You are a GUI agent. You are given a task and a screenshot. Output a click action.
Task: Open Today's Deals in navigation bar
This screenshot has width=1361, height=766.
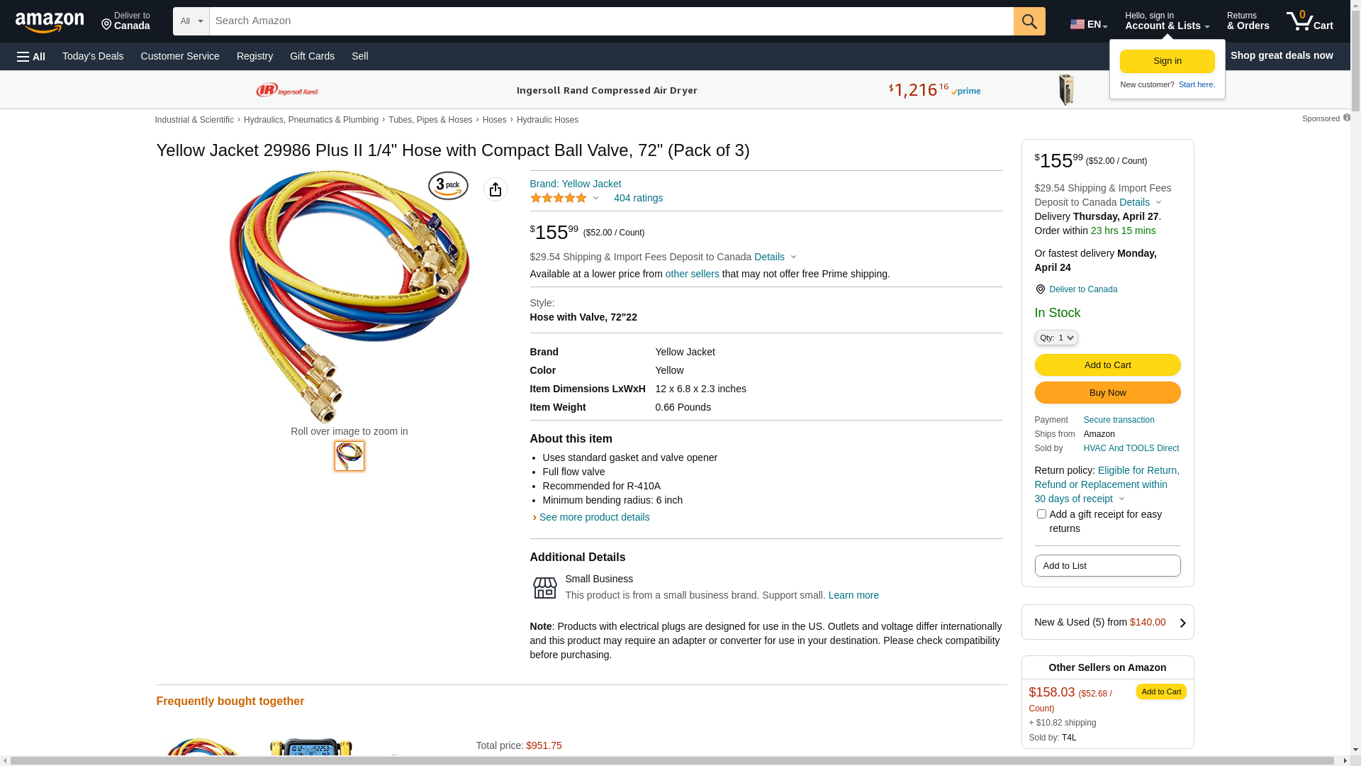[x=93, y=56]
